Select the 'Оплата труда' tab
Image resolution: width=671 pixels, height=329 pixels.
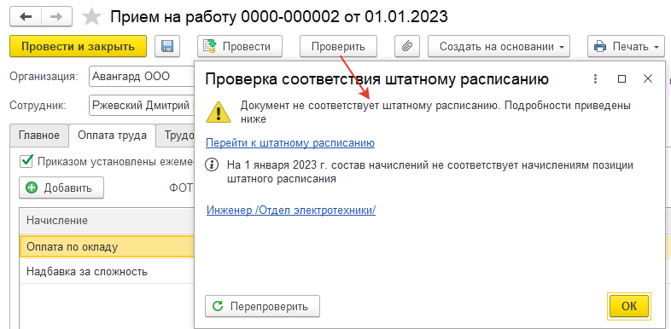pyautogui.click(x=112, y=136)
